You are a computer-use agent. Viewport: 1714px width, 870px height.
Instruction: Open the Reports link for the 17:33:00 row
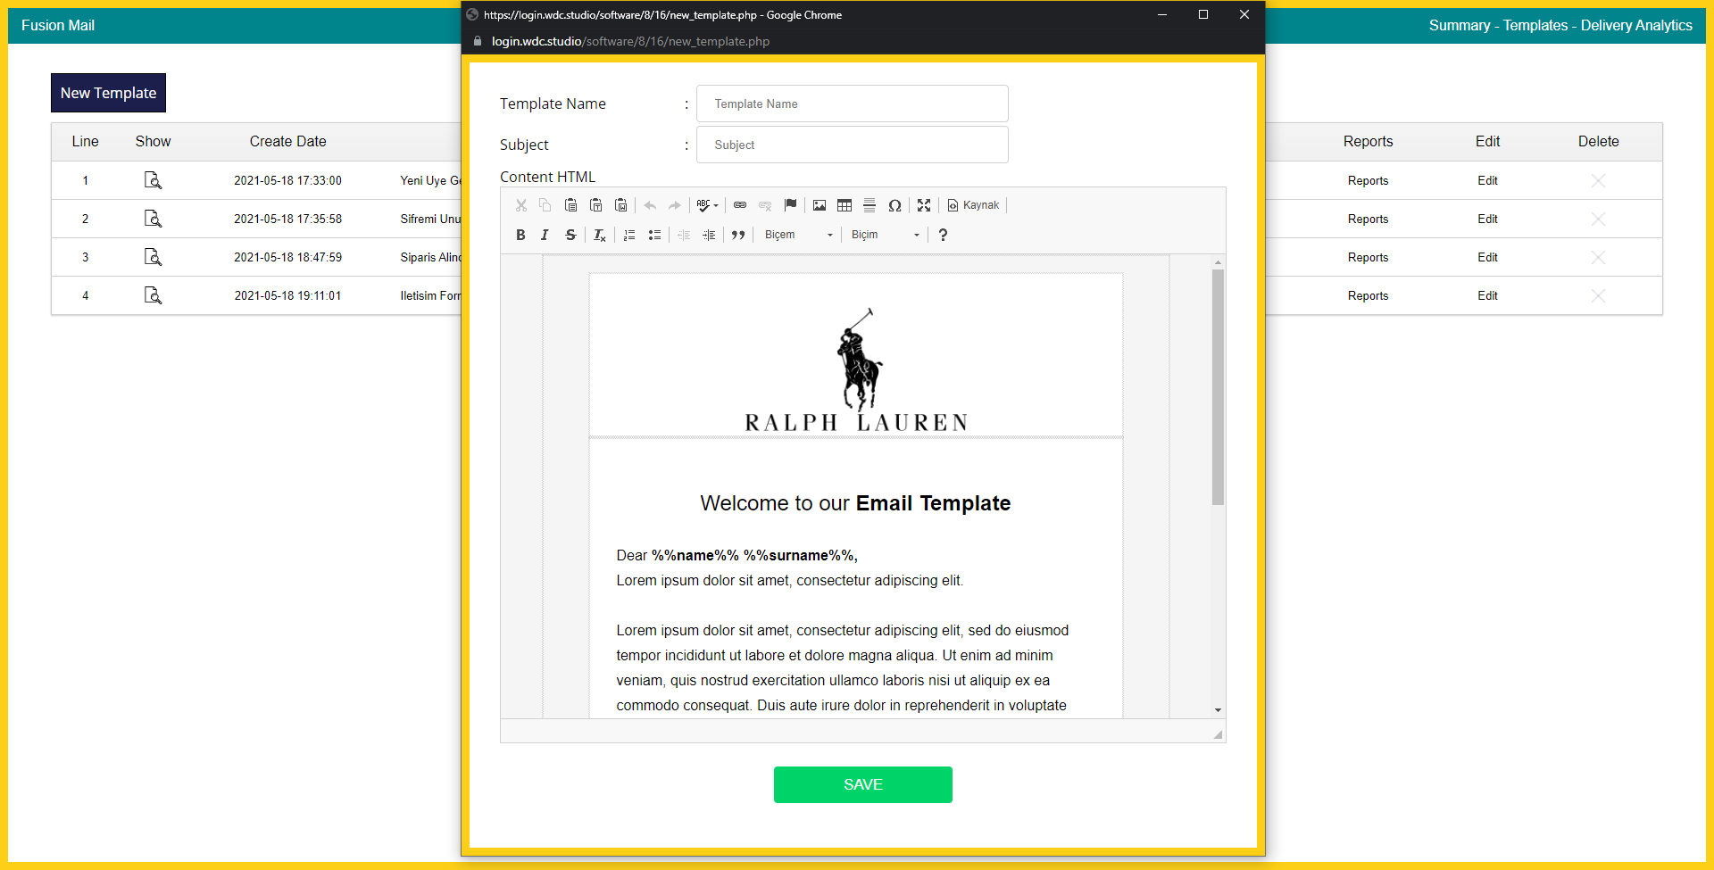1368,180
